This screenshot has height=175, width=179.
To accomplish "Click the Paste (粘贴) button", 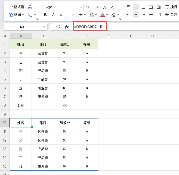I will coord(15,15).
